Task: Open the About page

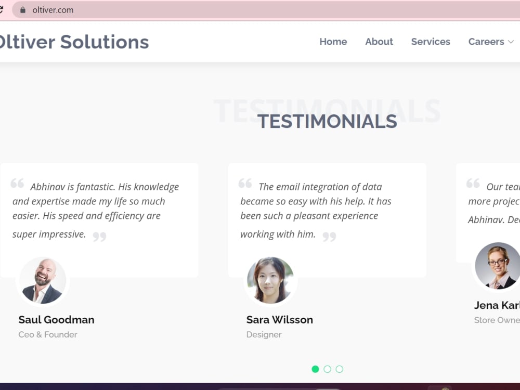Action: (379, 42)
